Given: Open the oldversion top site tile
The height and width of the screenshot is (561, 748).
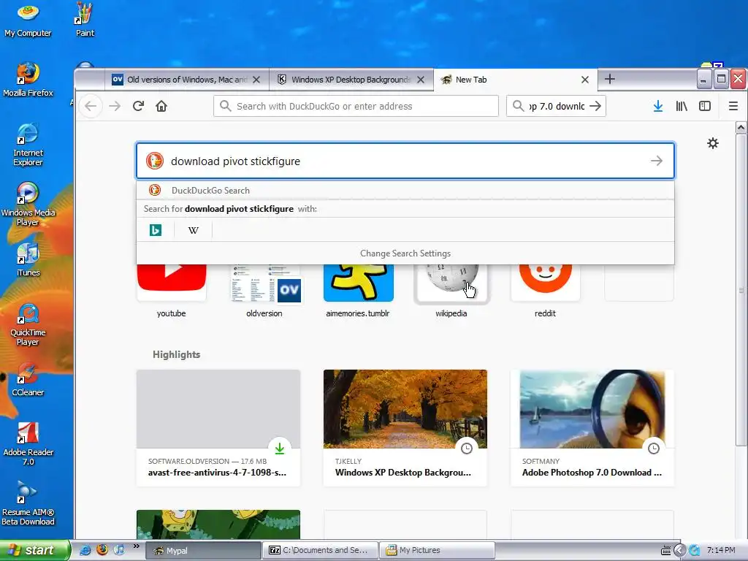Looking at the screenshot, I should click(264, 291).
